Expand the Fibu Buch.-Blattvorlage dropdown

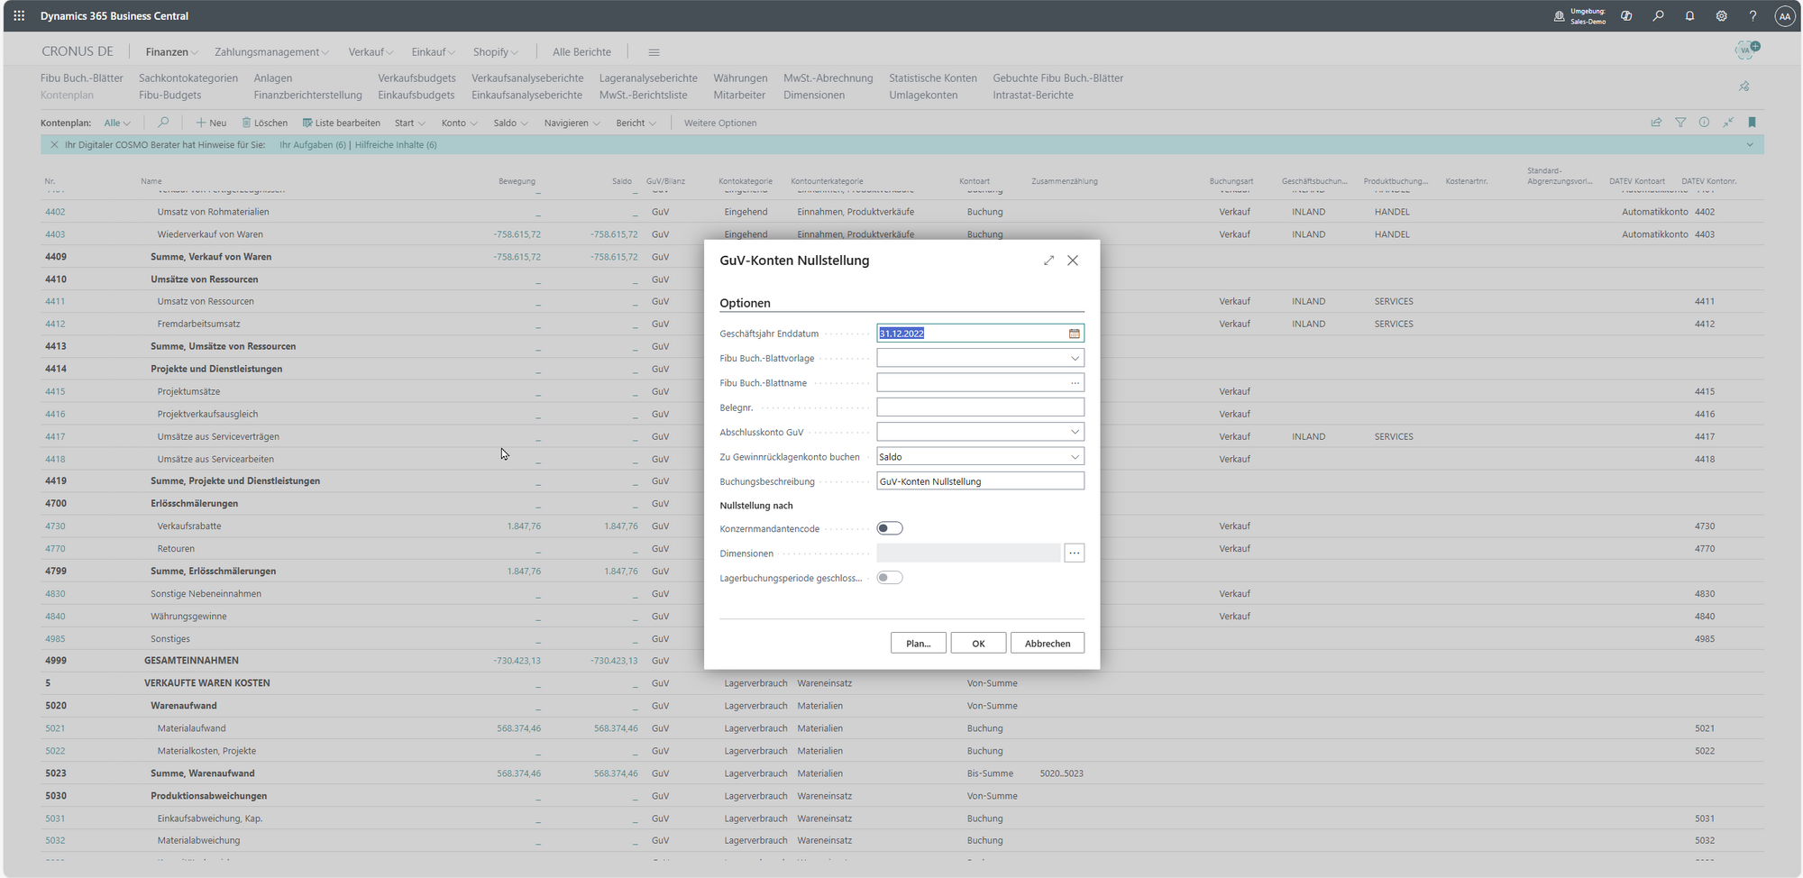click(x=1075, y=359)
